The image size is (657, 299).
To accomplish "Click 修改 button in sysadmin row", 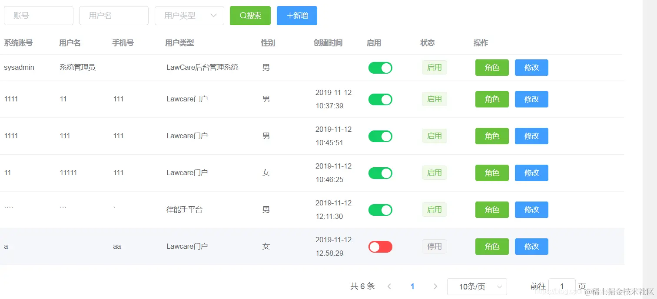I will point(531,68).
